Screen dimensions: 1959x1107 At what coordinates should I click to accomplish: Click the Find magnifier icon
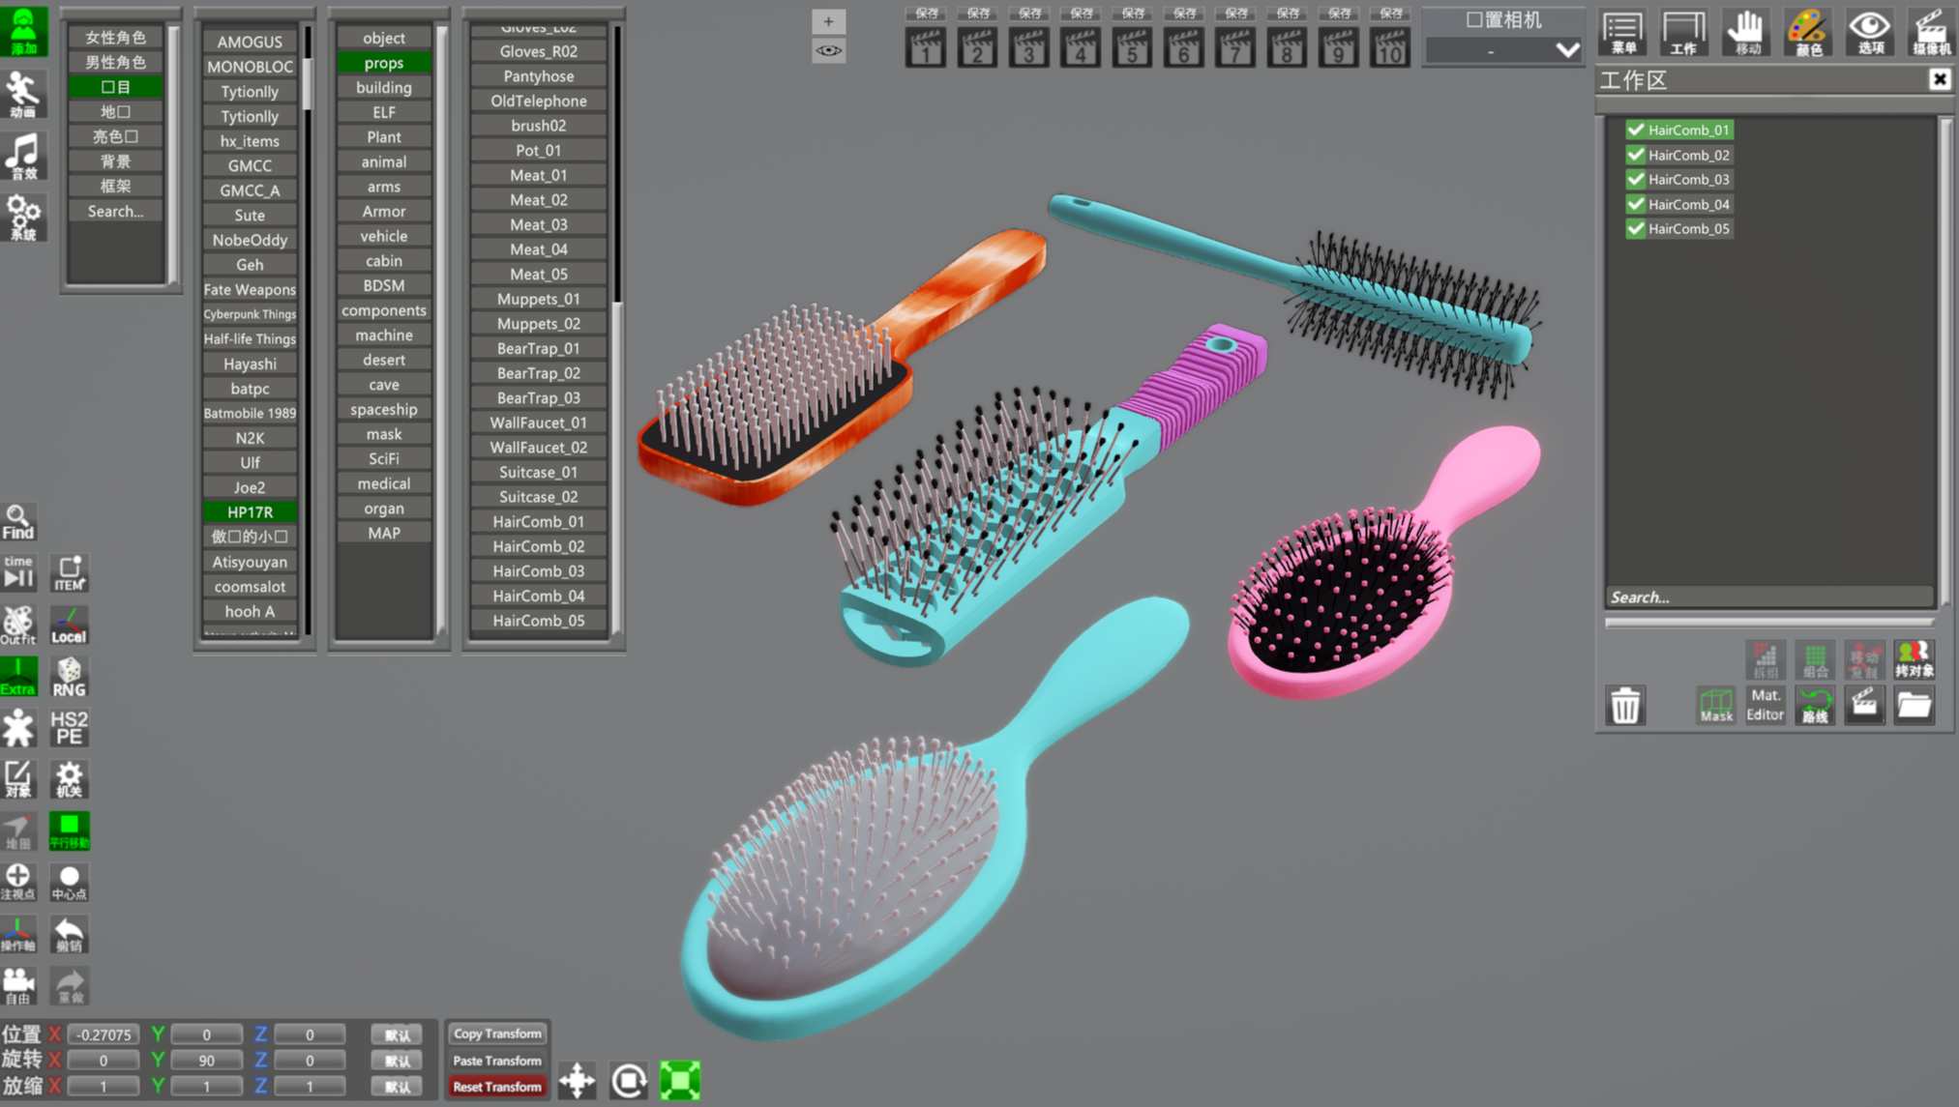pos(18,522)
